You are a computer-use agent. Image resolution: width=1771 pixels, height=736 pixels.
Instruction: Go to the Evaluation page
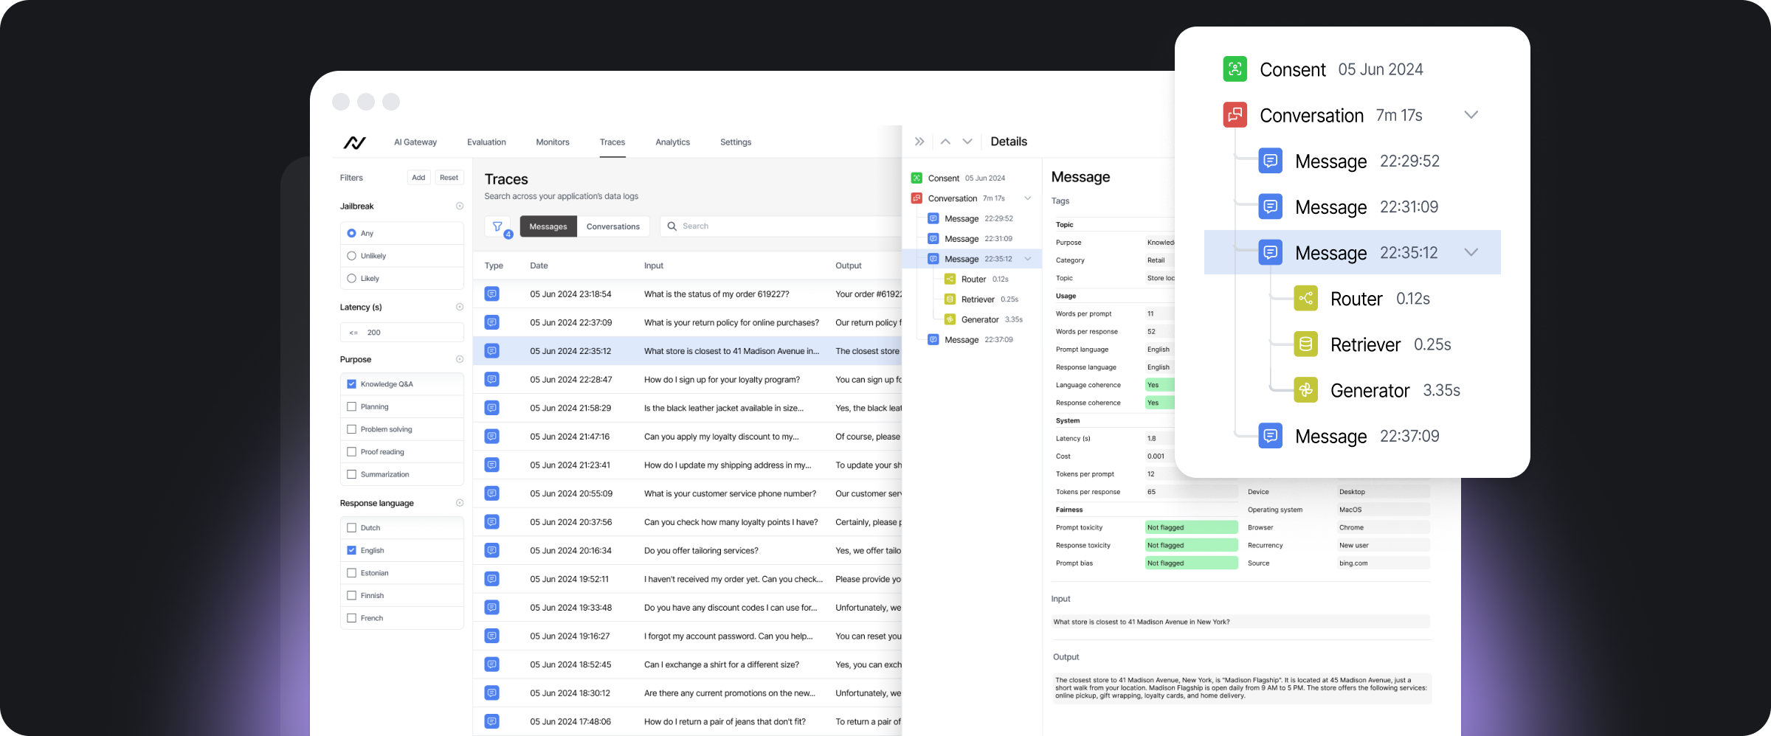point(486,142)
